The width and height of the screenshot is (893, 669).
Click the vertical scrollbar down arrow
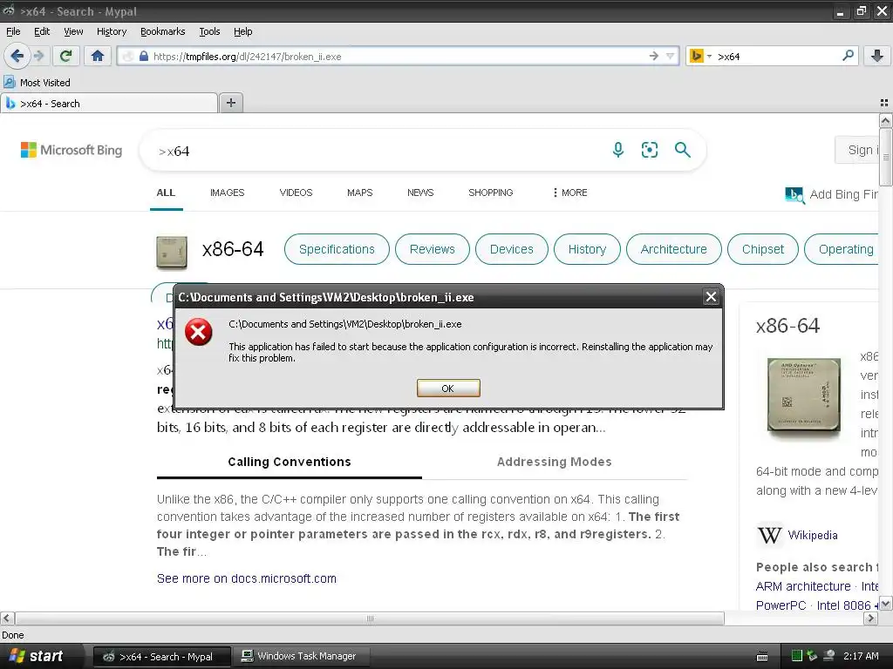885,604
